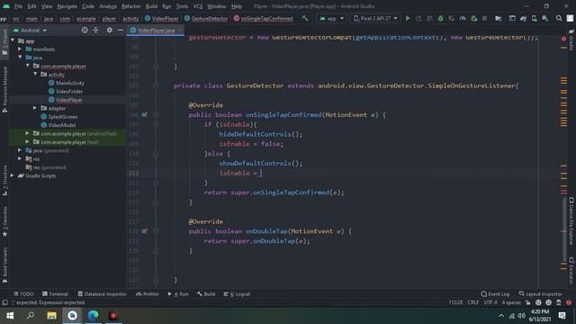
Task: Open the Navigate menu
Action: tap(67, 6)
